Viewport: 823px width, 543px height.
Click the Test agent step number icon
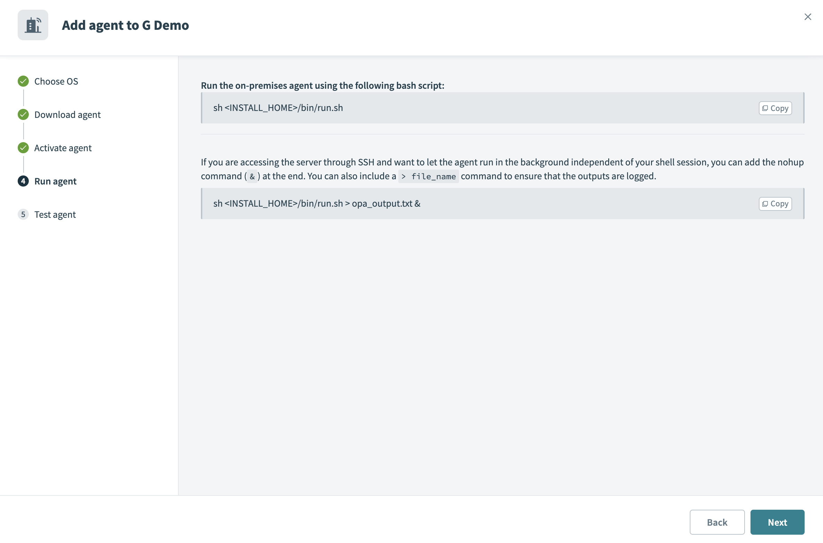pos(23,214)
